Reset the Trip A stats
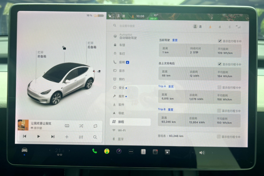 [x=171, y=86]
